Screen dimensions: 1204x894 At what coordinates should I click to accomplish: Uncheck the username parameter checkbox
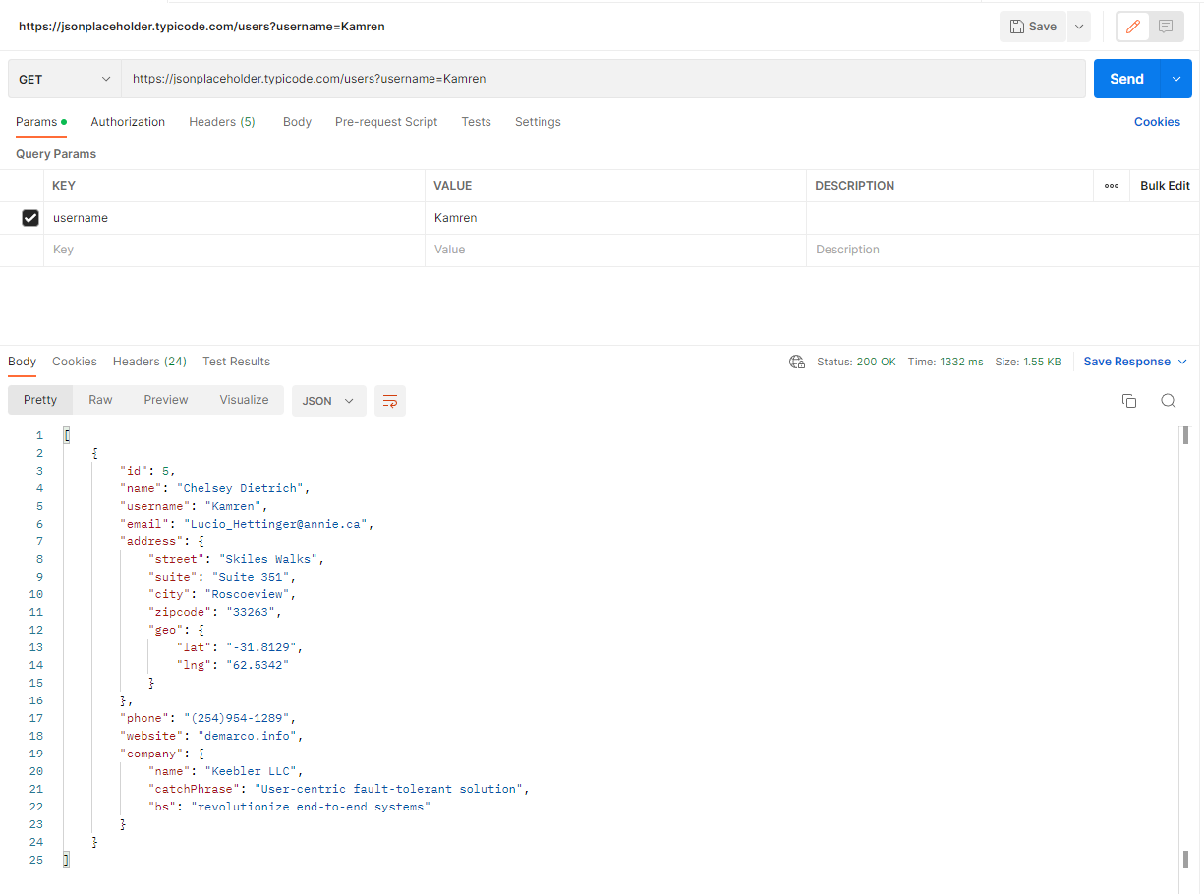pyautogui.click(x=30, y=218)
